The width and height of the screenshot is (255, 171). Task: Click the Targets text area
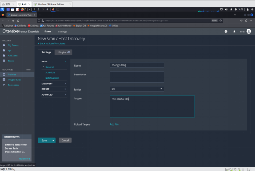pos(152,106)
